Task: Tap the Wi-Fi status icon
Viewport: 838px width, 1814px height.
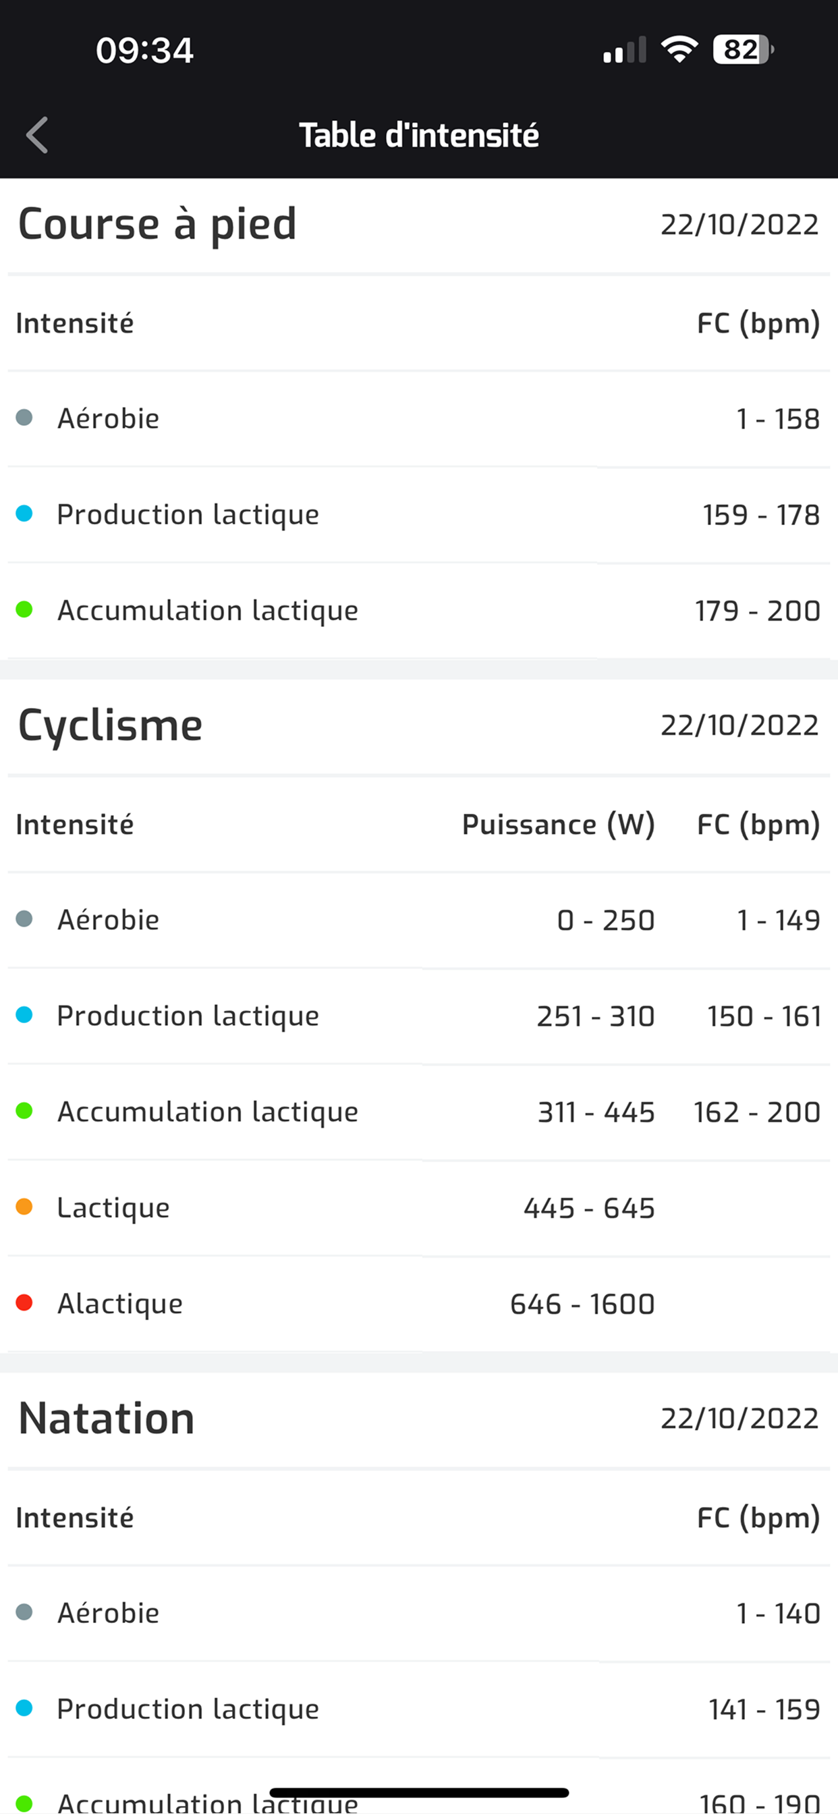Action: (x=679, y=50)
